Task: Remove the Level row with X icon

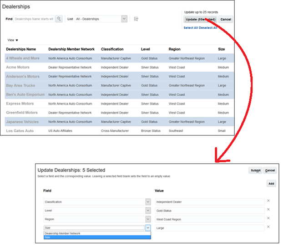Action: (268, 209)
